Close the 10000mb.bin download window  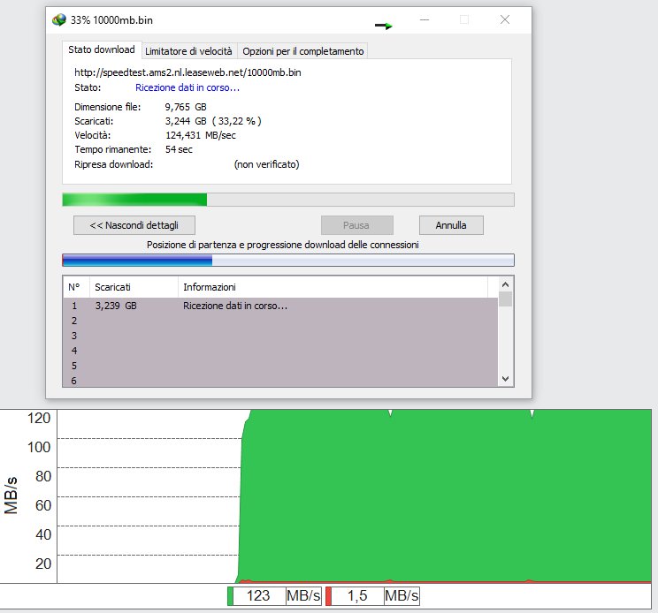[x=504, y=19]
